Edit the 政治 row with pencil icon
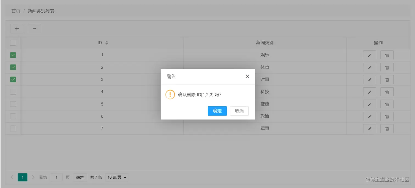The width and height of the screenshot is (415, 188). [x=369, y=117]
